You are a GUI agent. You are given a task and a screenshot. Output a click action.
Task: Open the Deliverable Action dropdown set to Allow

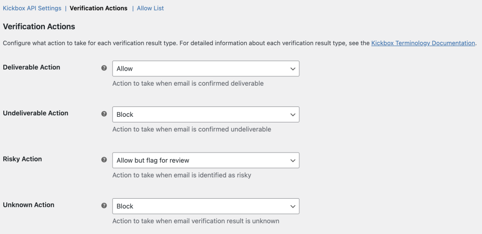(206, 69)
